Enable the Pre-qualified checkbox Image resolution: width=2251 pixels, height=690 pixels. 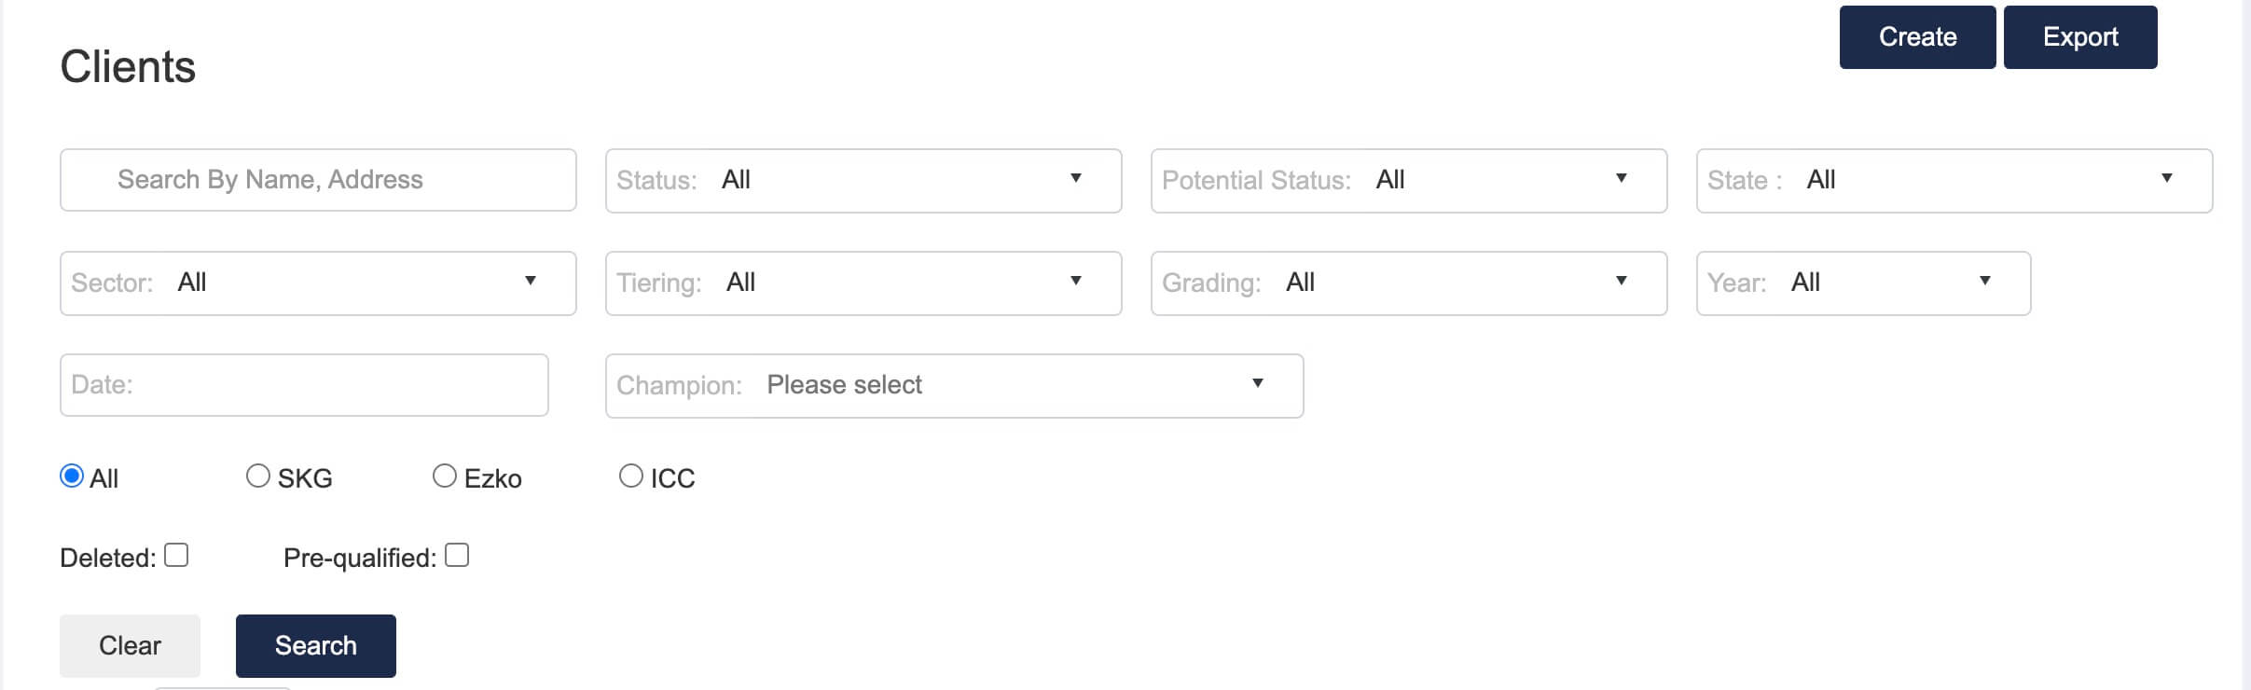[457, 556]
